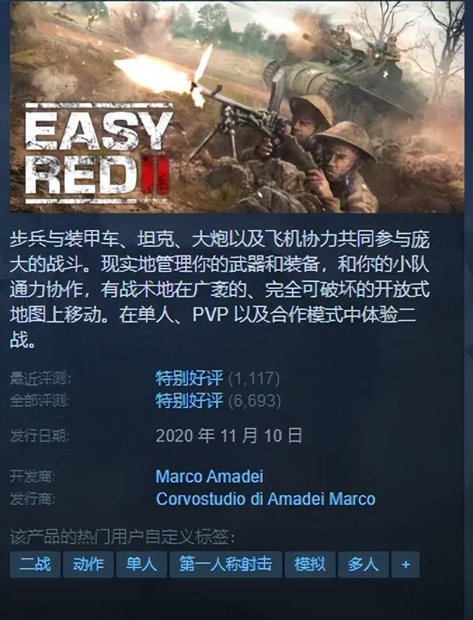
Task: Click the 最近评测 label
Action: tap(40, 379)
